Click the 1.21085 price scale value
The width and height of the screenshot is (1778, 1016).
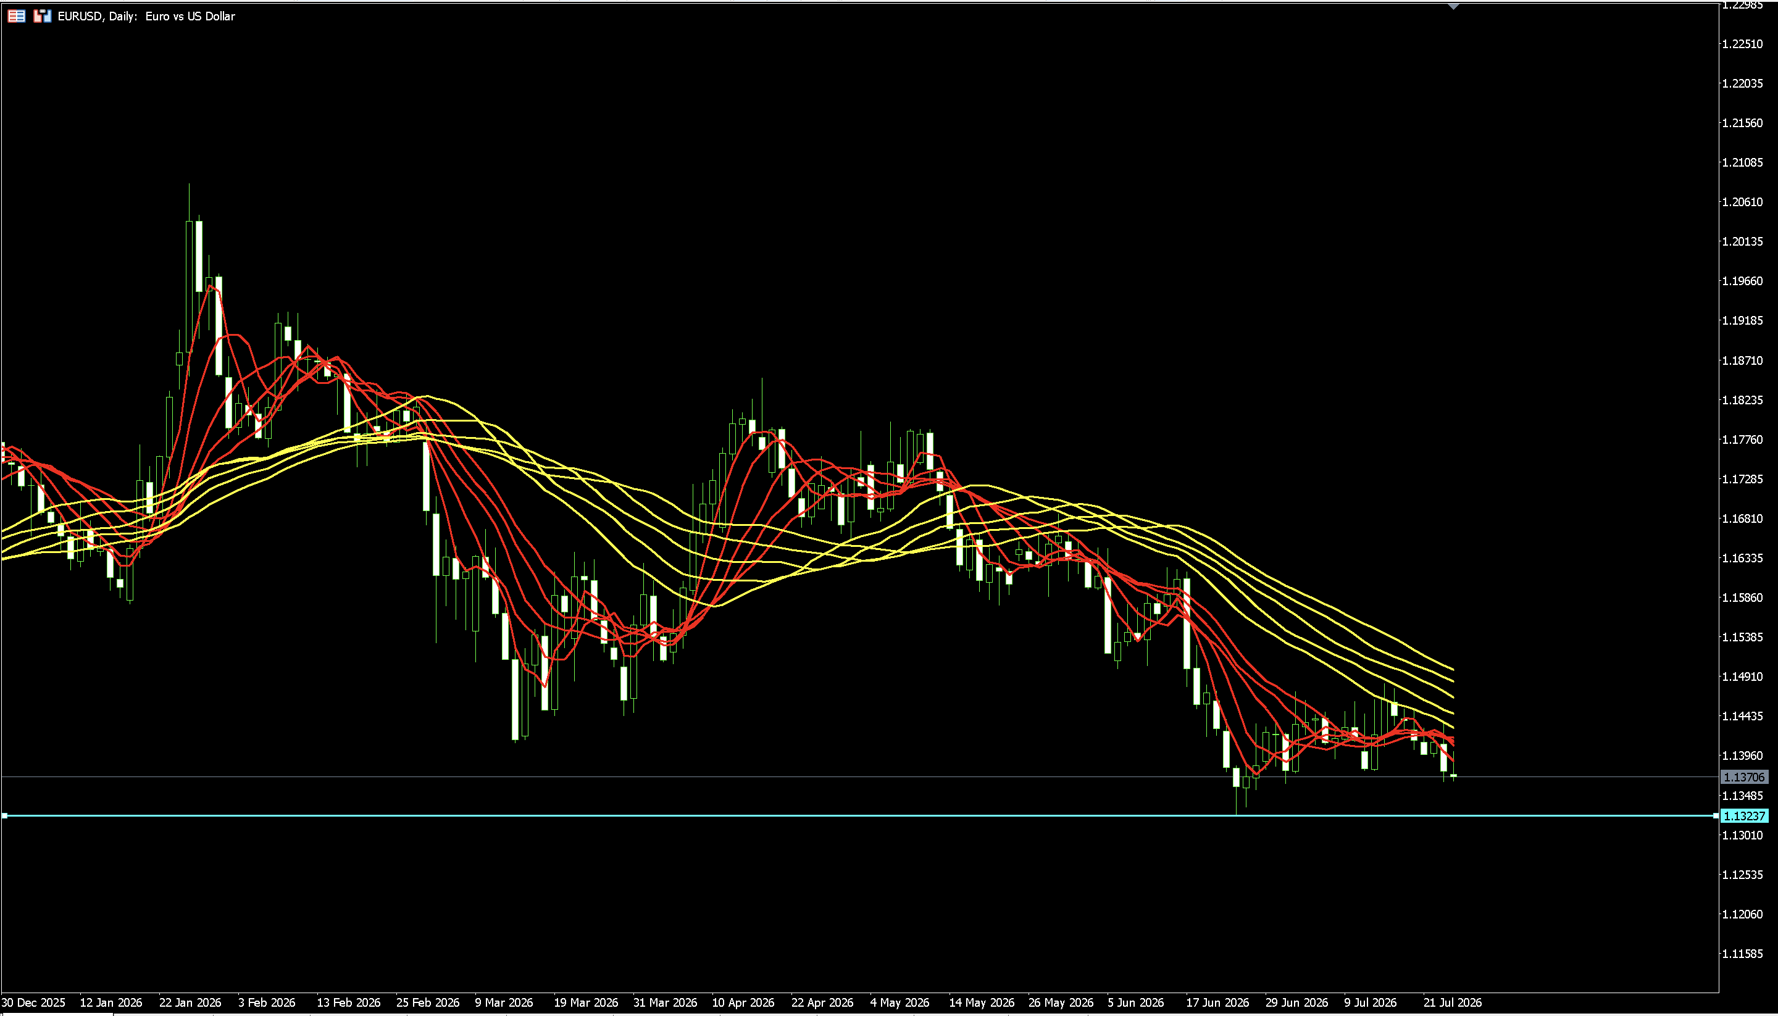[x=1742, y=162]
